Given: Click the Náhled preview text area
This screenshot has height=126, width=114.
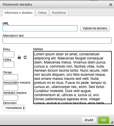Looking at the screenshot, I should click(x=72, y=78).
